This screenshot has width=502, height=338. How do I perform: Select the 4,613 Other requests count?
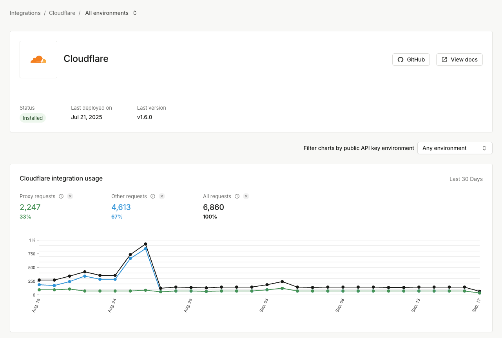pyautogui.click(x=121, y=207)
